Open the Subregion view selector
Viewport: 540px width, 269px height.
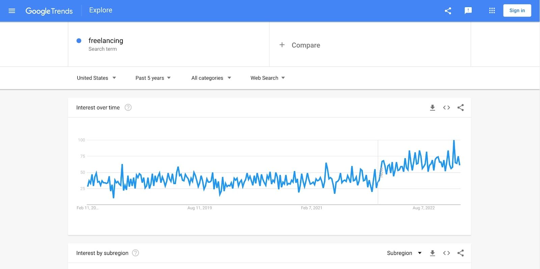click(x=404, y=253)
